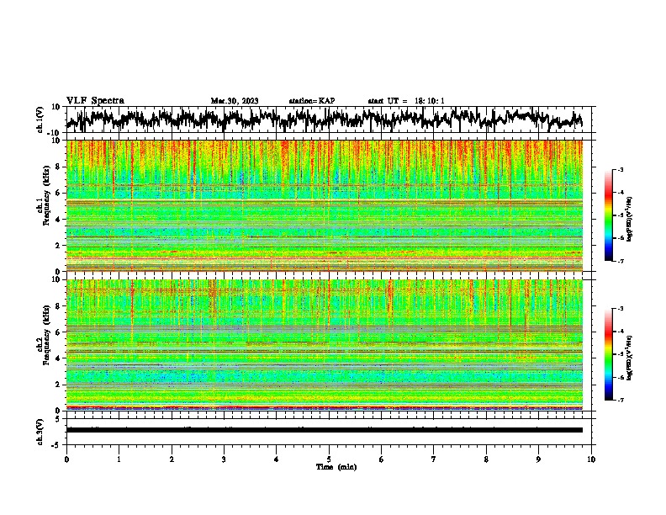Image resolution: width=666 pixels, height=515 pixels.
Task: Click time axis tick label "10"
Action: (591, 459)
